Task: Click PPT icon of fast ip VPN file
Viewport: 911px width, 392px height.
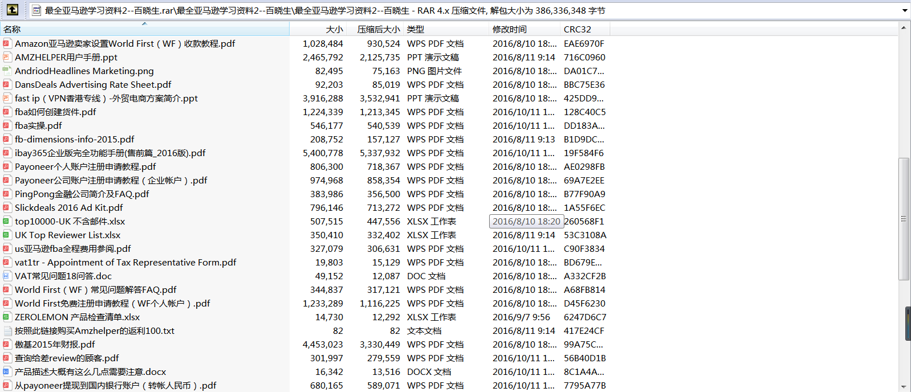Action: point(7,99)
